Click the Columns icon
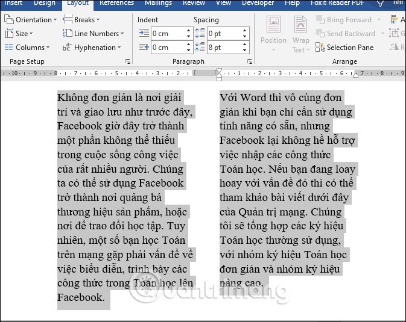 (9, 48)
